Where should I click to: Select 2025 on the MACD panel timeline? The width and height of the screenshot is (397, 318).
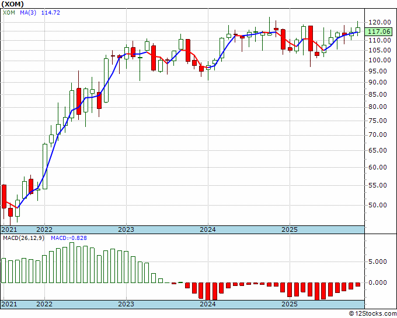(x=290, y=304)
